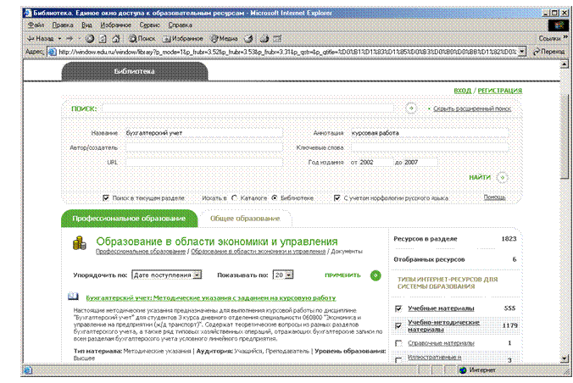Viewport: 573px width, 383px height.
Task: Open the Учебные материалы link
Action: 441,308
